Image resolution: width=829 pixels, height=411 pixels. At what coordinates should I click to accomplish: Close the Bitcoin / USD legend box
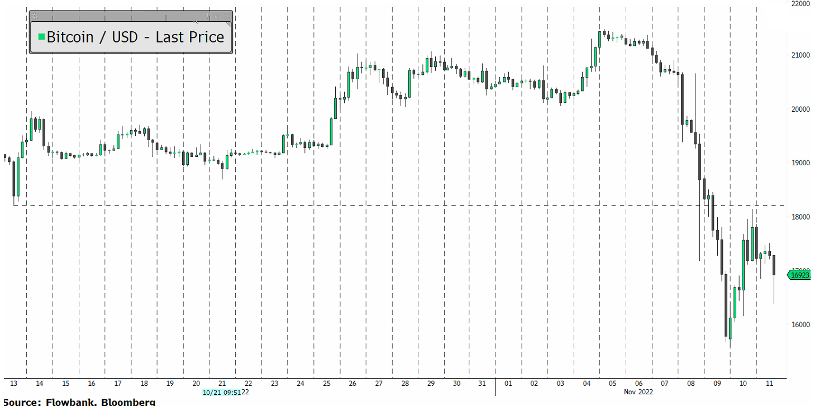click(x=226, y=16)
